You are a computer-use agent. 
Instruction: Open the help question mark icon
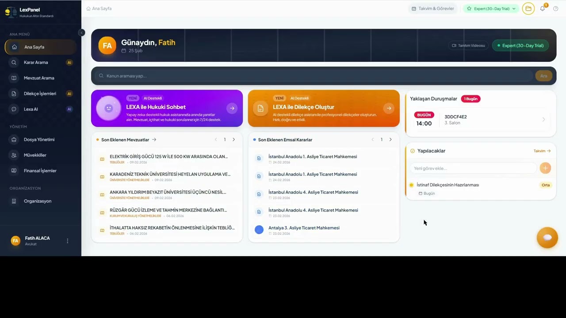point(556,8)
